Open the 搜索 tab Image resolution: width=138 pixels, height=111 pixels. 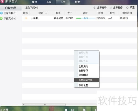[77, 2]
